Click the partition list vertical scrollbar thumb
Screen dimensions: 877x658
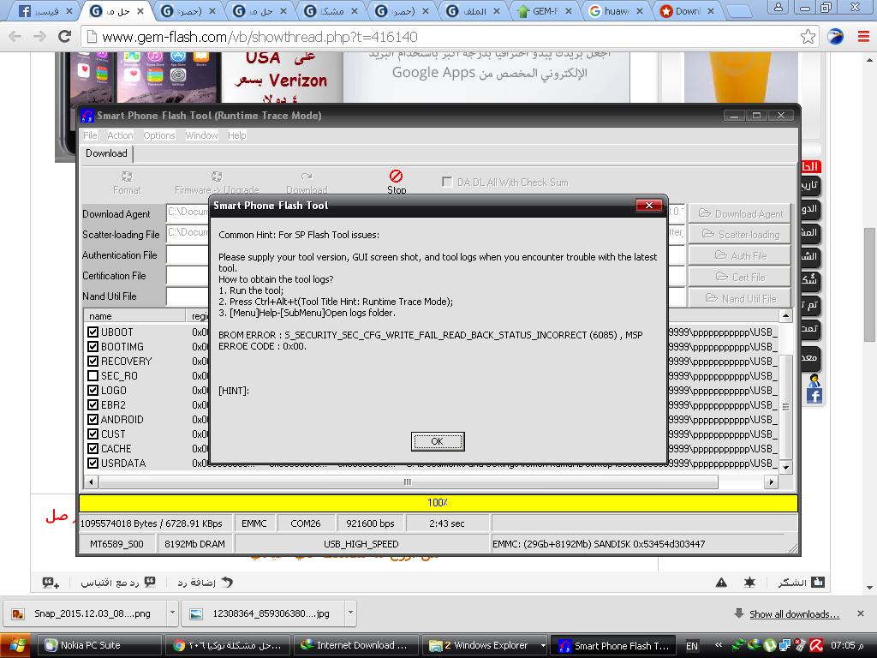pos(786,406)
